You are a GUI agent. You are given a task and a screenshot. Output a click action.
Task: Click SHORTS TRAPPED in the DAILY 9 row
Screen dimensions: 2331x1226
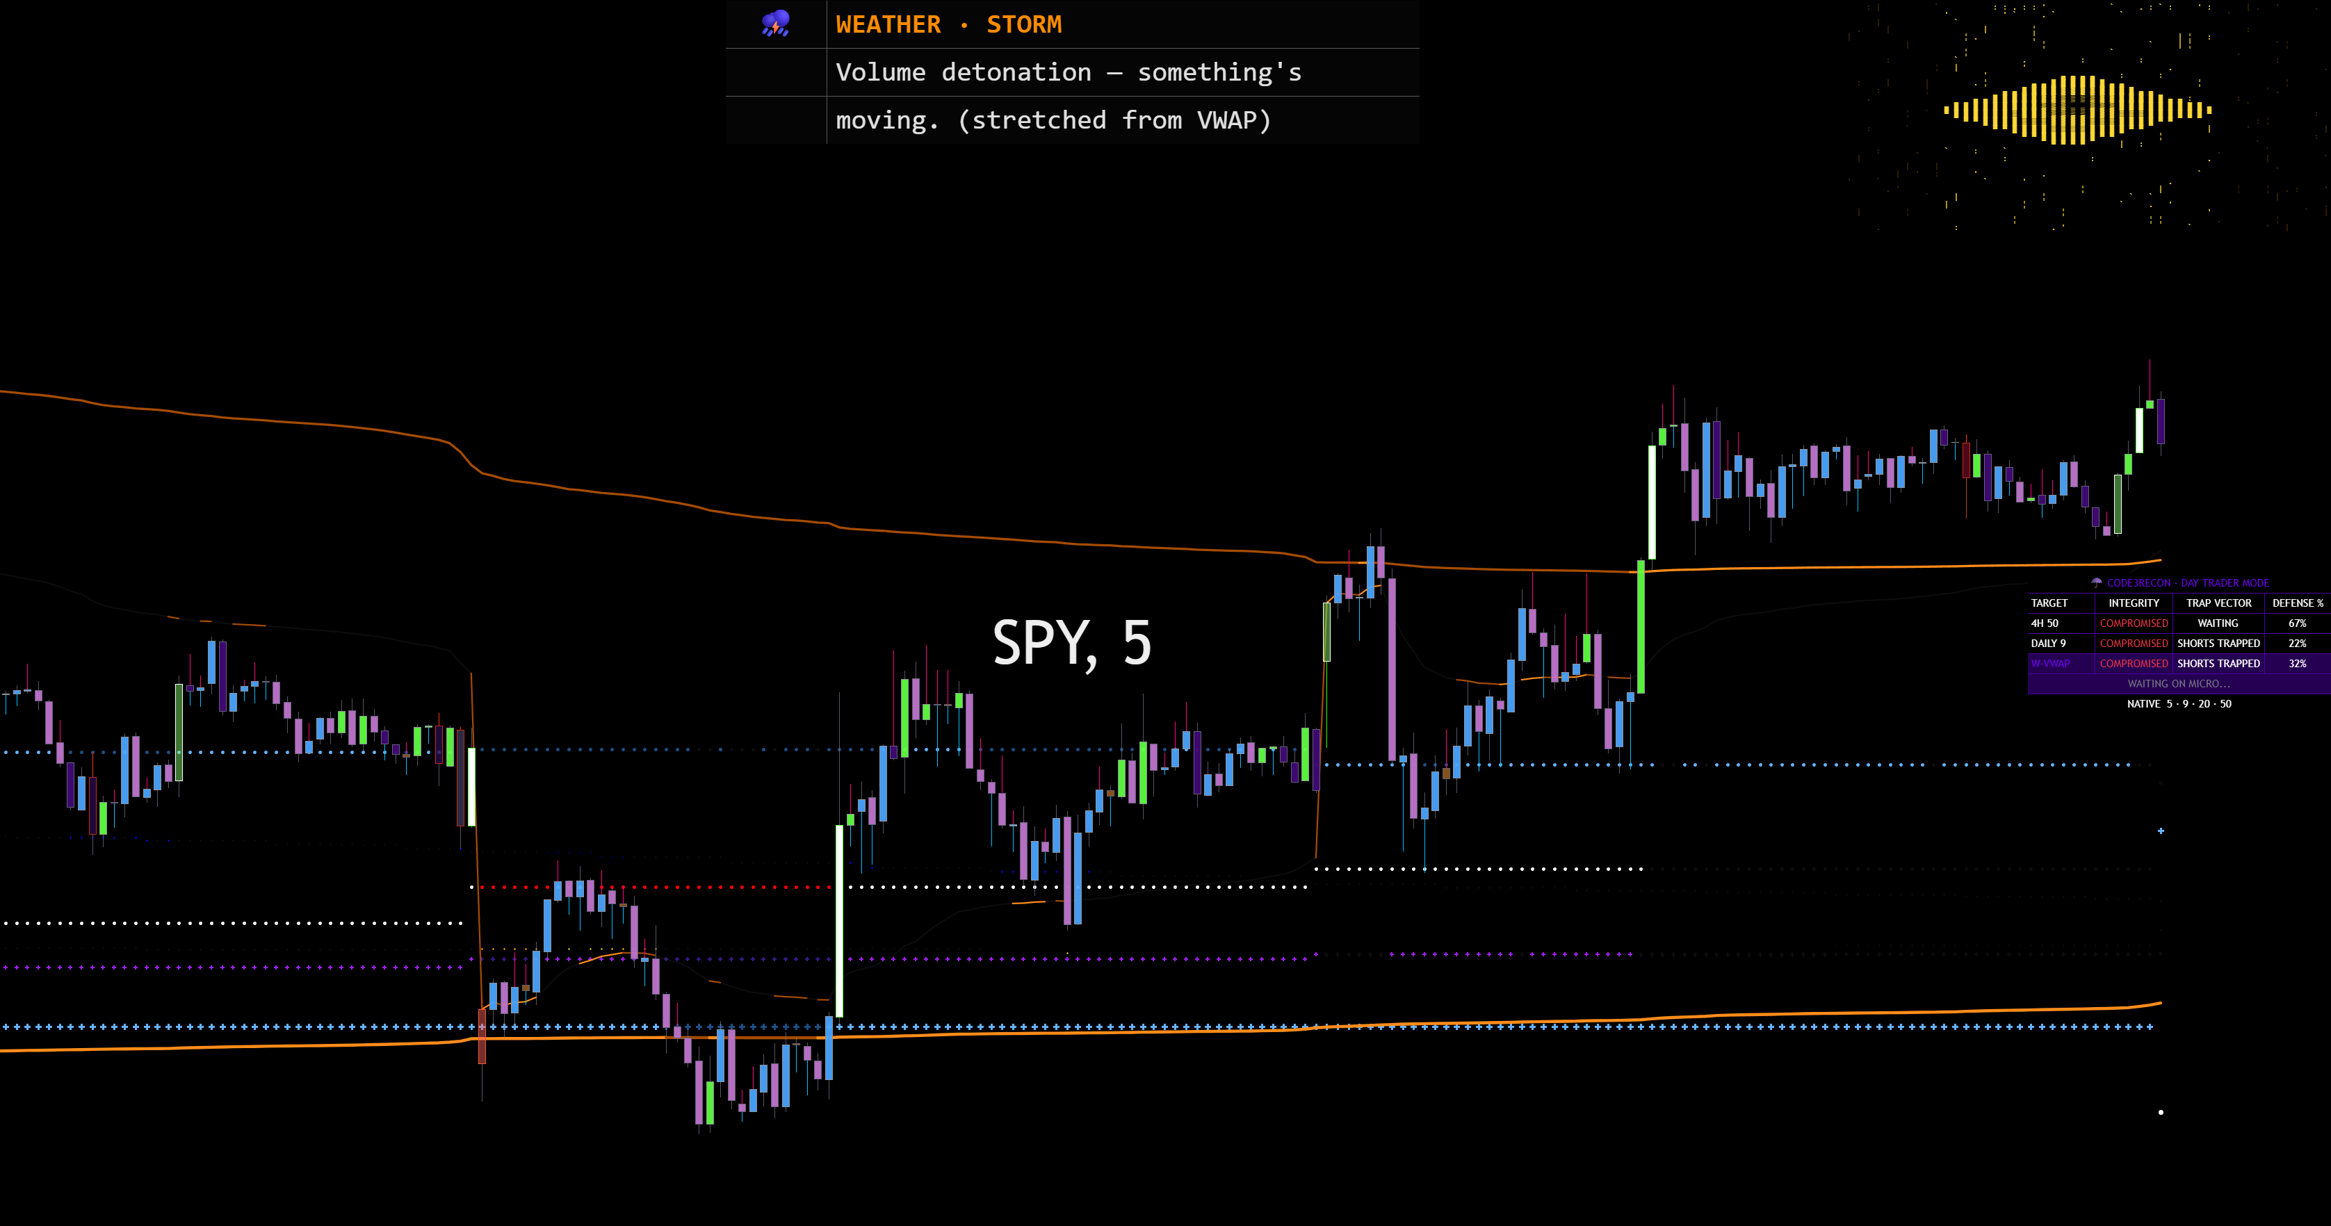2219,644
